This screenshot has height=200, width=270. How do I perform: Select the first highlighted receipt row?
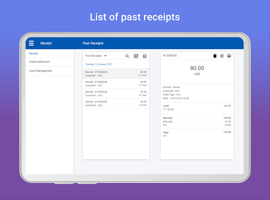click(116, 74)
